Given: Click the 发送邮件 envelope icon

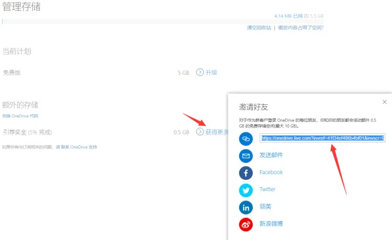Looking at the screenshot, I should 246,156.
